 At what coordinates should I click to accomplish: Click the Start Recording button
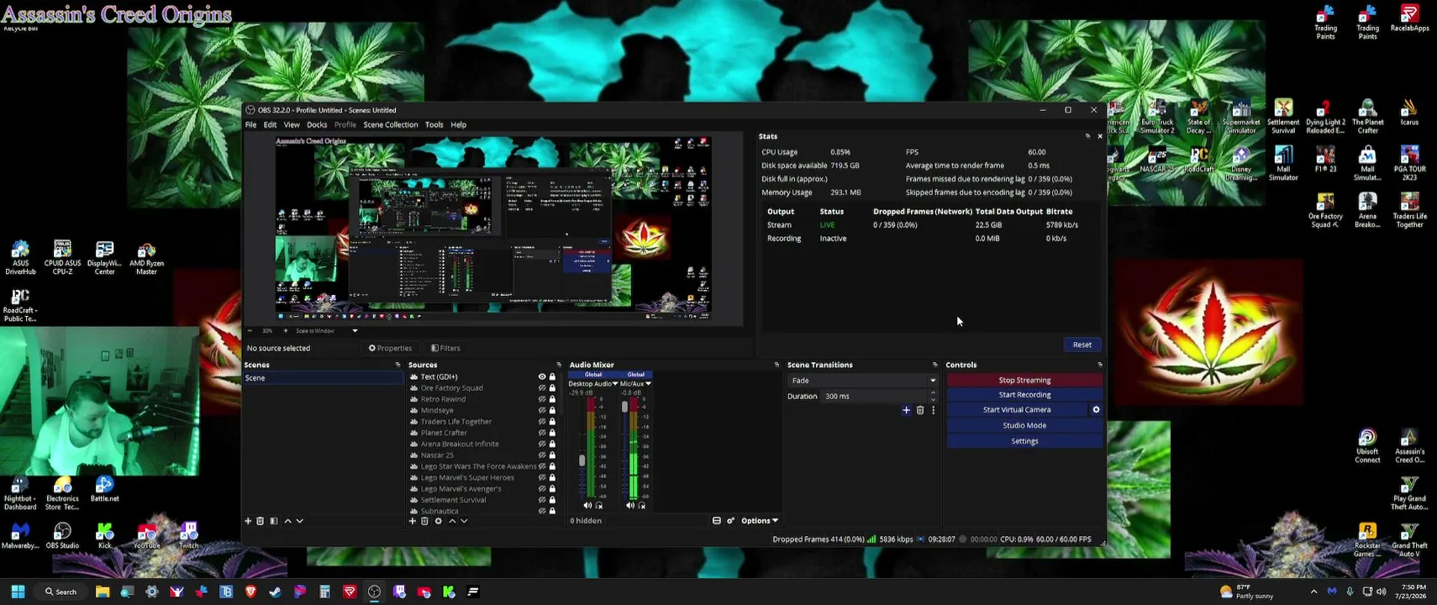(1024, 395)
